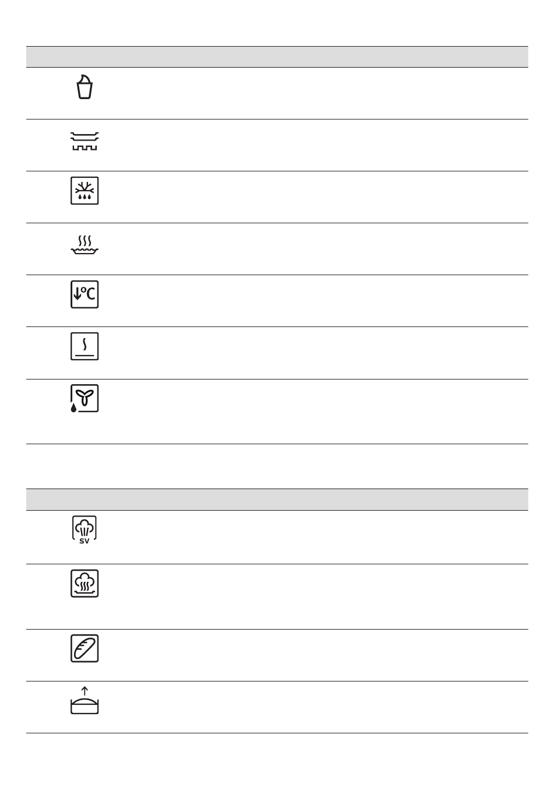Choose the plate warming icon
The image size is (554, 801).
click(x=85, y=141)
